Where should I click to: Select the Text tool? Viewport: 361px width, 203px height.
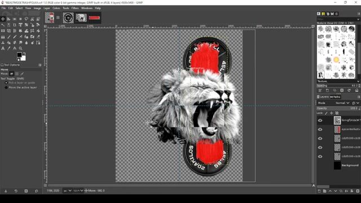click(3, 48)
